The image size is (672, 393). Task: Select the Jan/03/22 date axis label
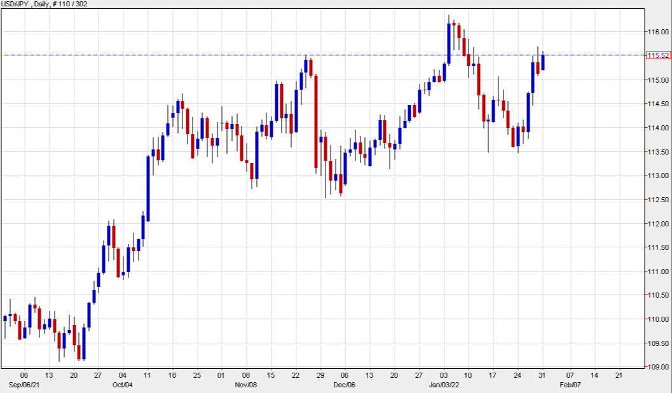(x=445, y=385)
